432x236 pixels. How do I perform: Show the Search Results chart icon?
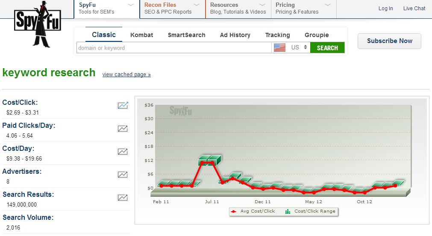(123, 197)
